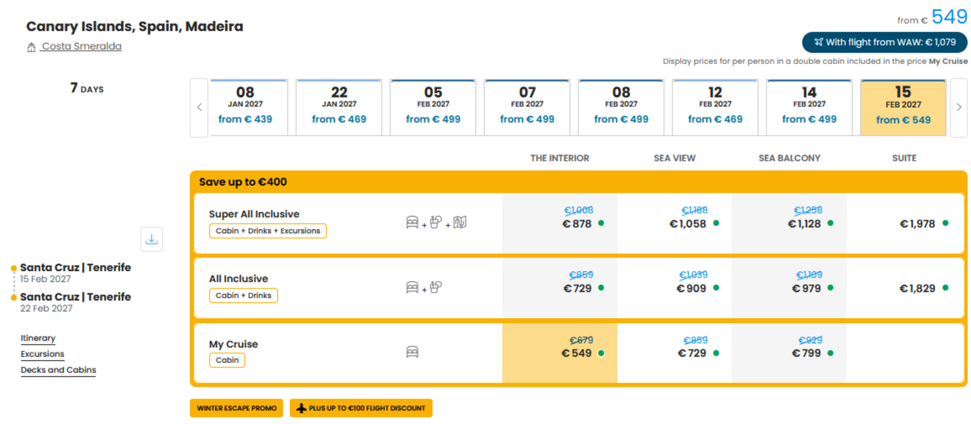Open the Costa Smeralda ship link
The height and width of the screenshot is (424, 971).
(81, 46)
